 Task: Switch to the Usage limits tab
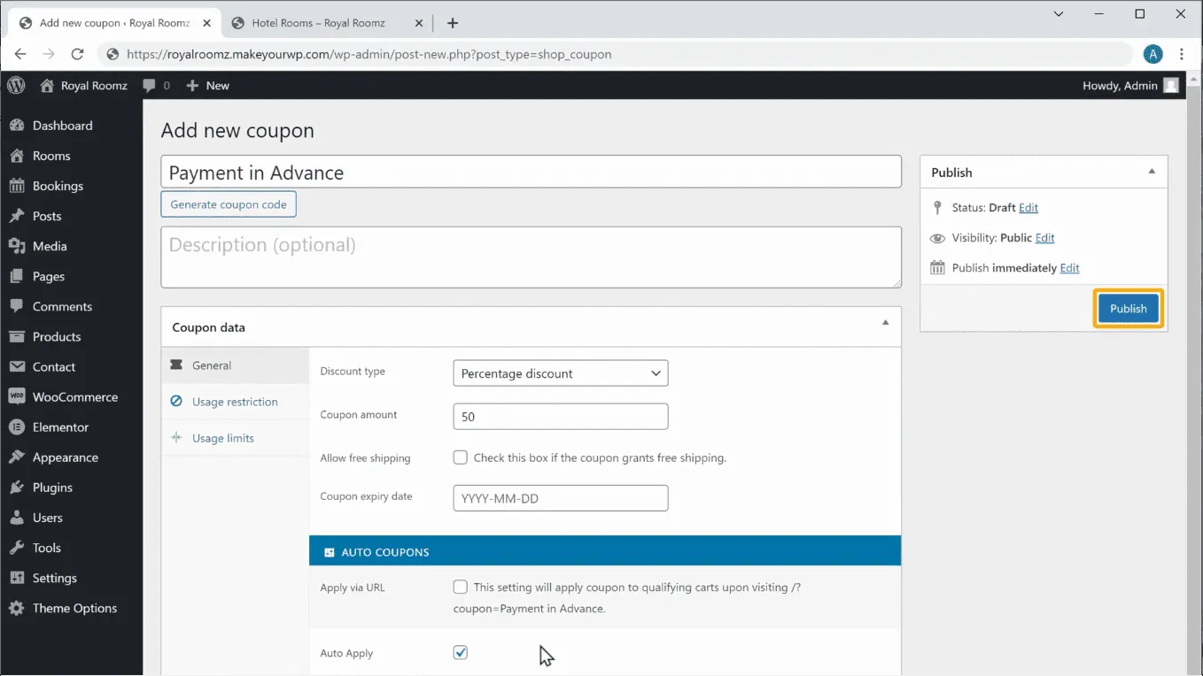pyautogui.click(x=222, y=438)
